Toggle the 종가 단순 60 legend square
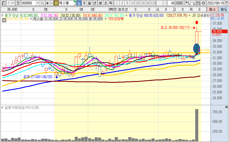229x142 pixels. point(127,15)
